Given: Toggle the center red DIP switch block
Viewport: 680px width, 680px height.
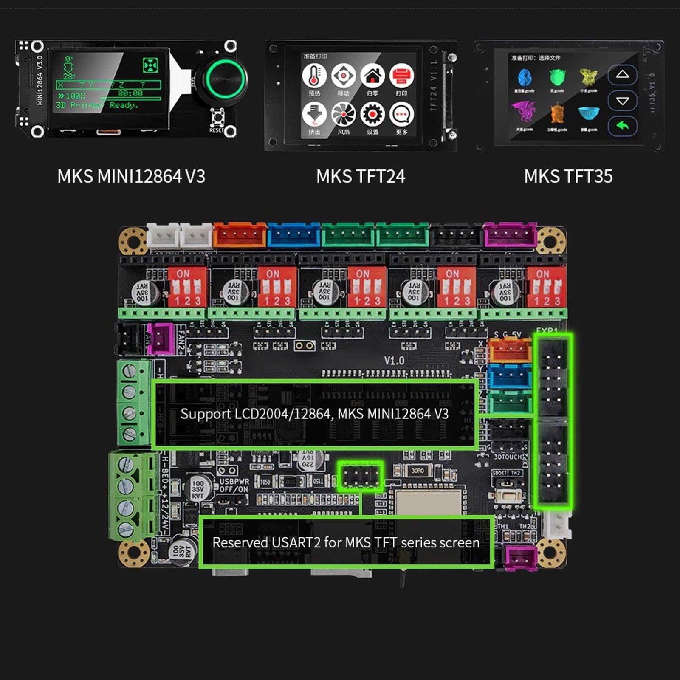Looking at the screenshot, I should pyautogui.click(x=367, y=287).
